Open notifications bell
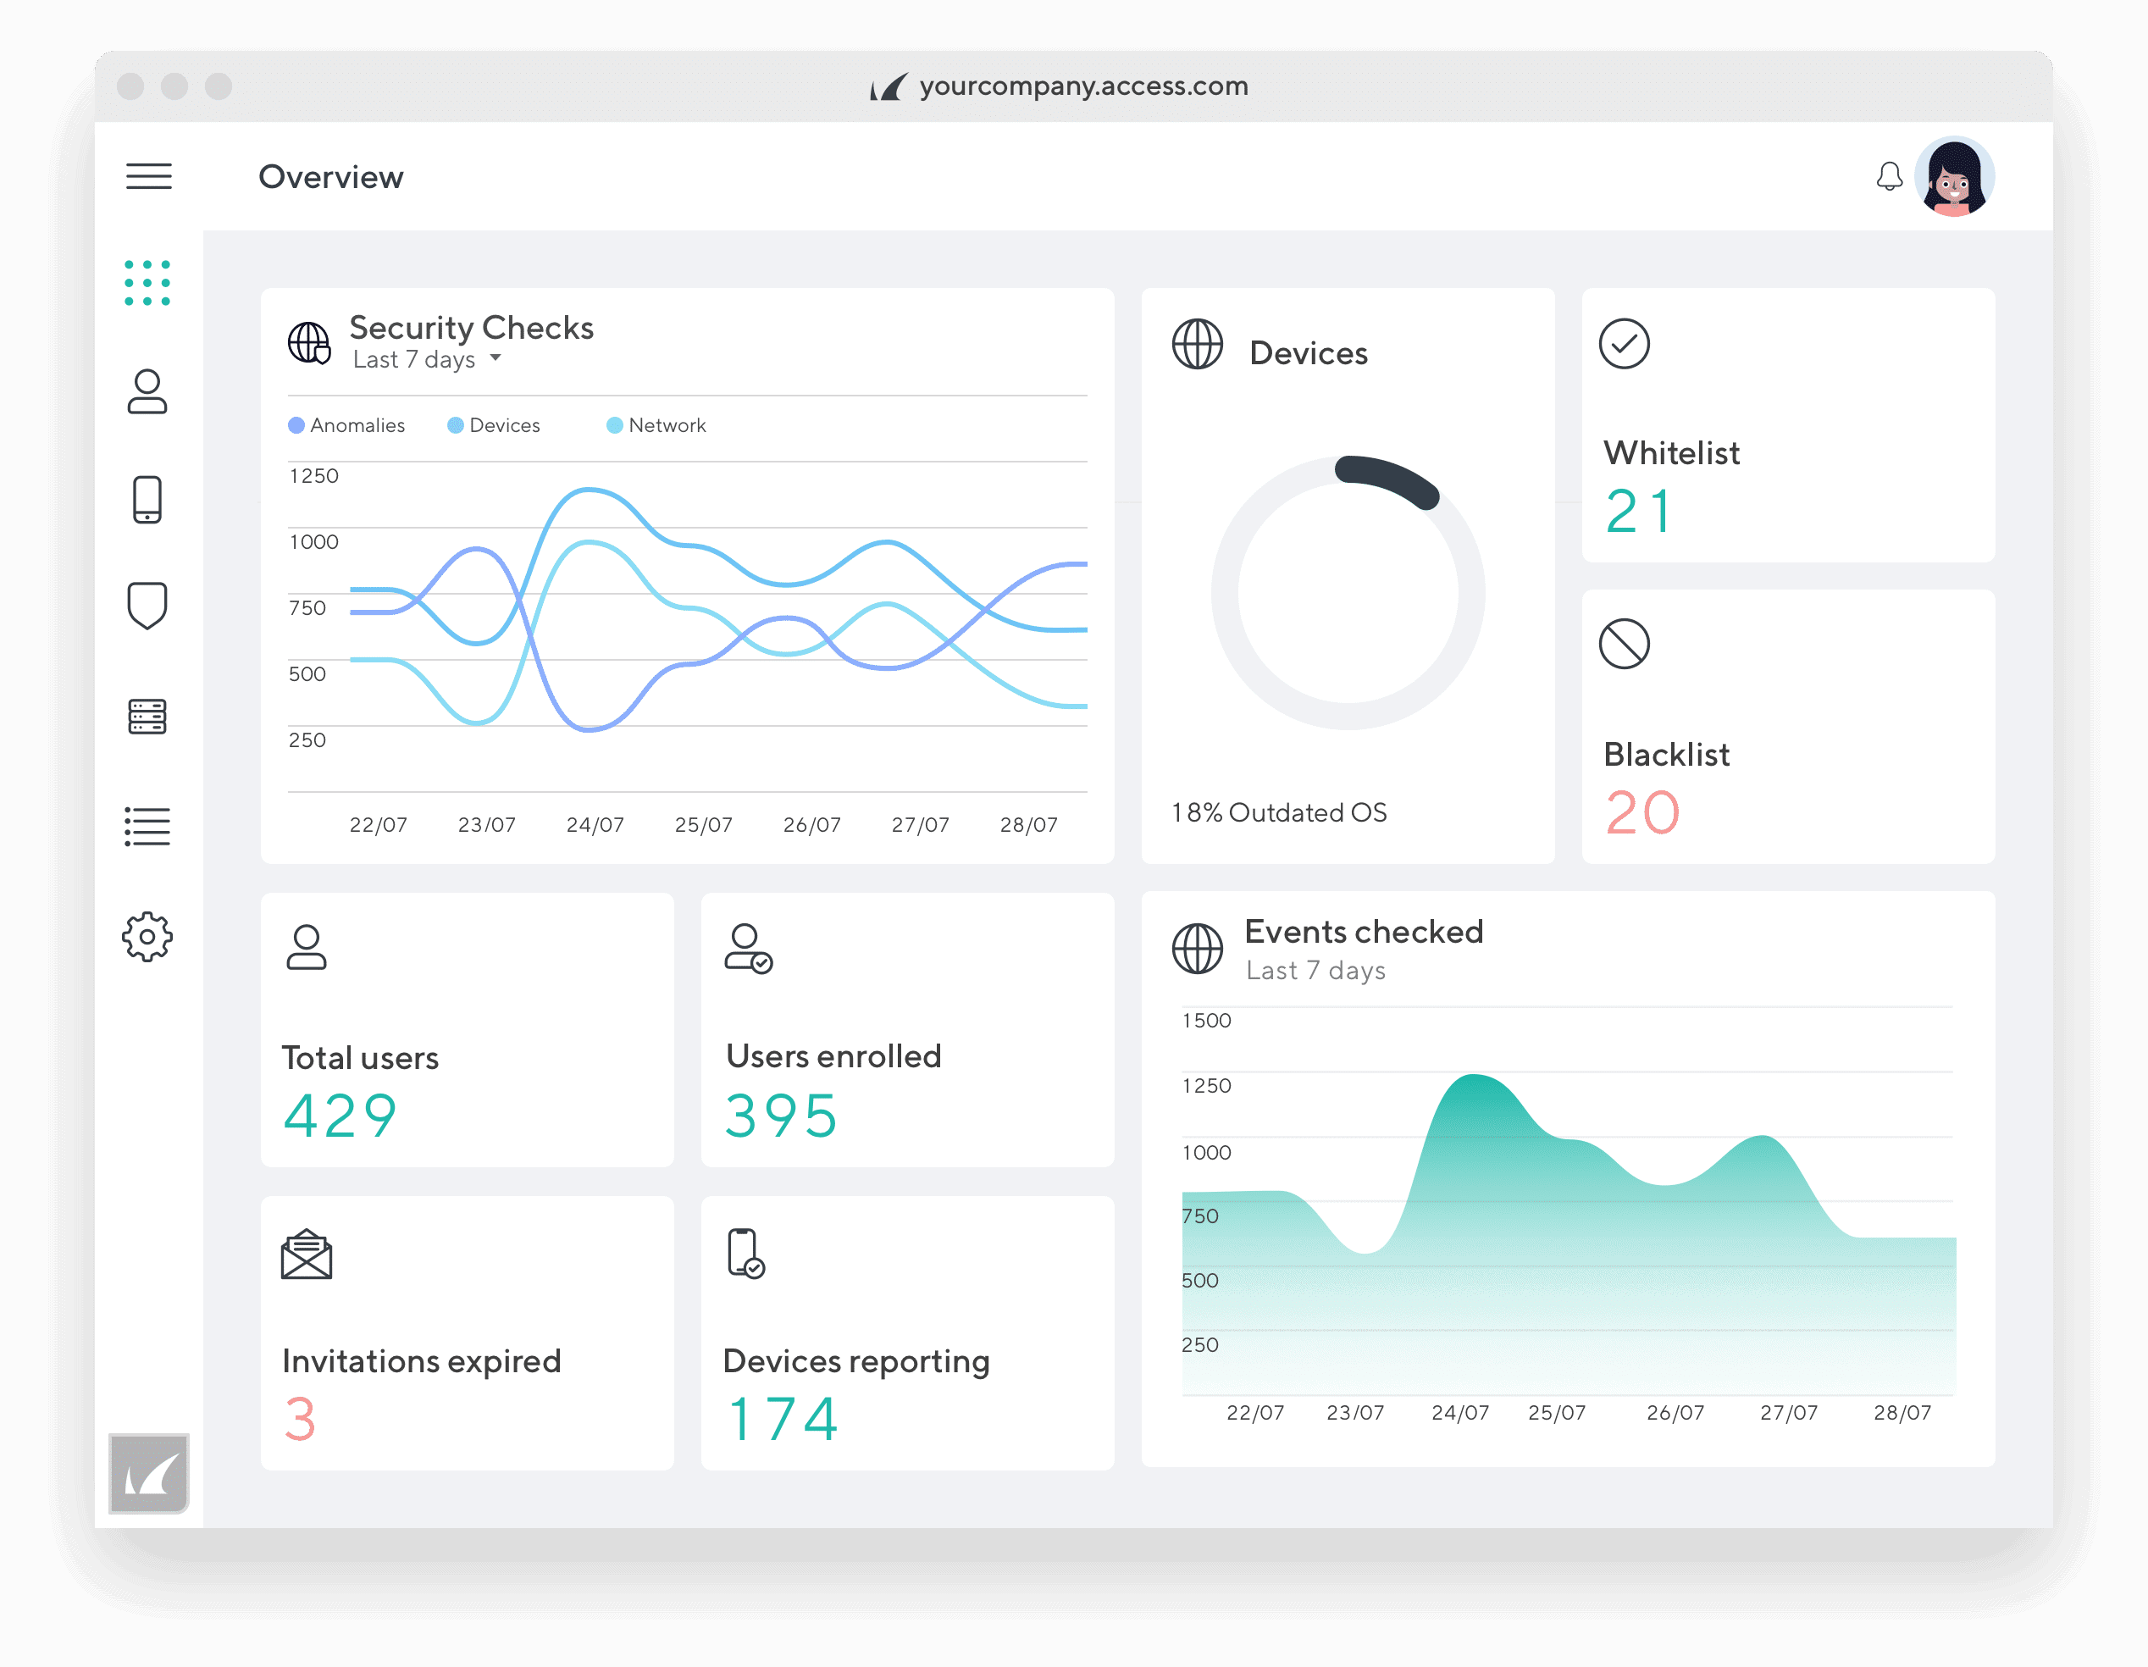The height and width of the screenshot is (1667, 2148). (1890, 177)
